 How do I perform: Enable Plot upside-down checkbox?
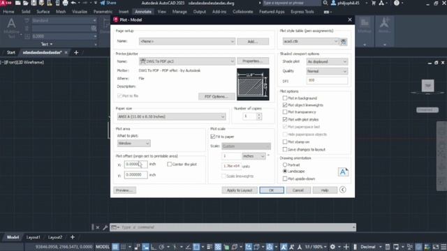tap(285, 178)
